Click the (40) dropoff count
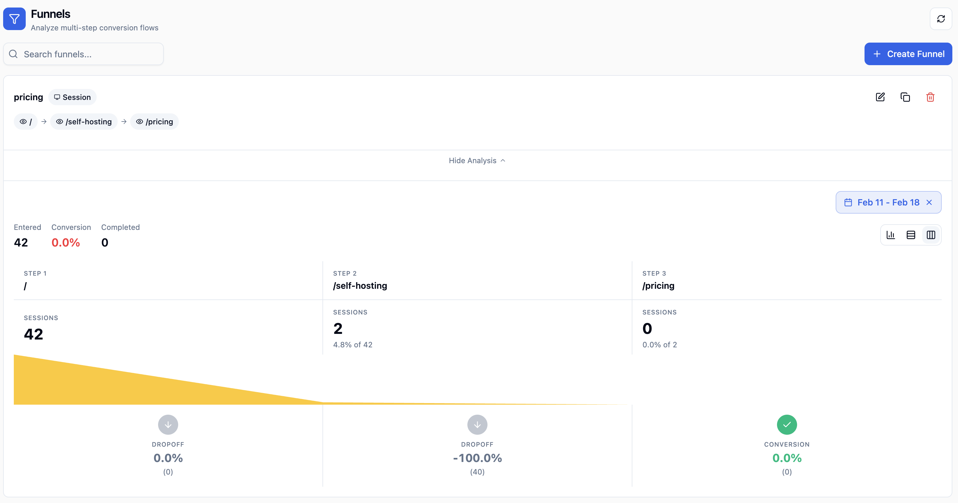Image resolution: width=958 pixels, height=503 pixels. [477, 472]
